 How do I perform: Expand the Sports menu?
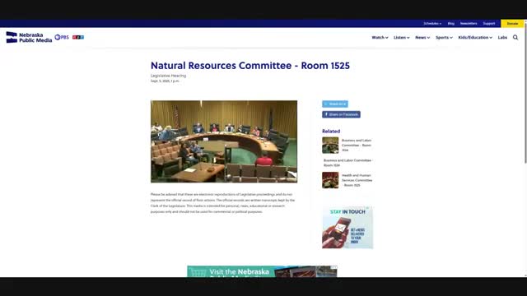[x=444, y=37]
